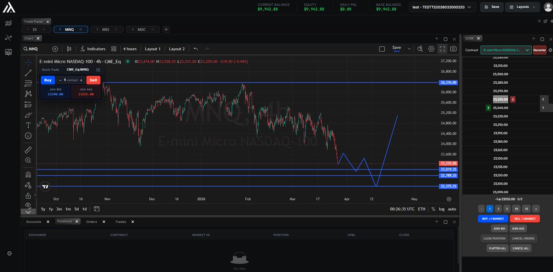Viewport: 553px width, 272px height.
Task: Select the 1d chart range
Action: (x=84, y=209)
